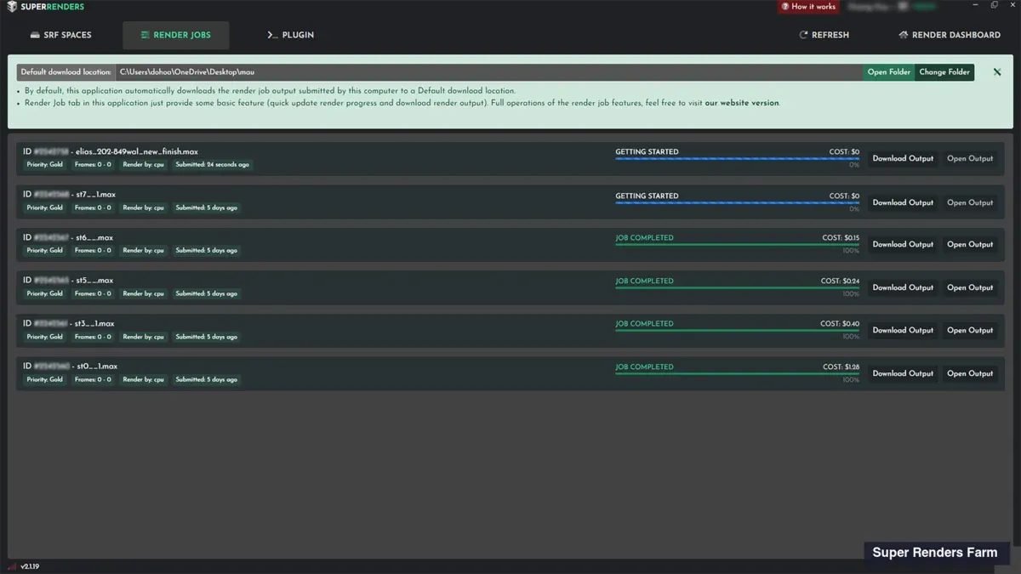Image resolution: width=1021 pixels, height=574 pixels.
Task: Click 'JOB COMPLETED' status of st5___.max
Action: coord(644,281)
